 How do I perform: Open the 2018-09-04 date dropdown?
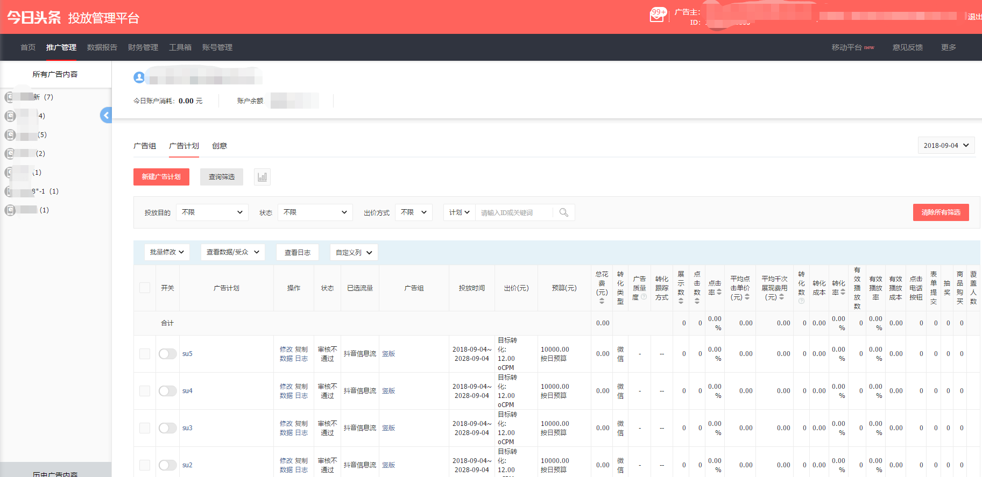(946, 145)
